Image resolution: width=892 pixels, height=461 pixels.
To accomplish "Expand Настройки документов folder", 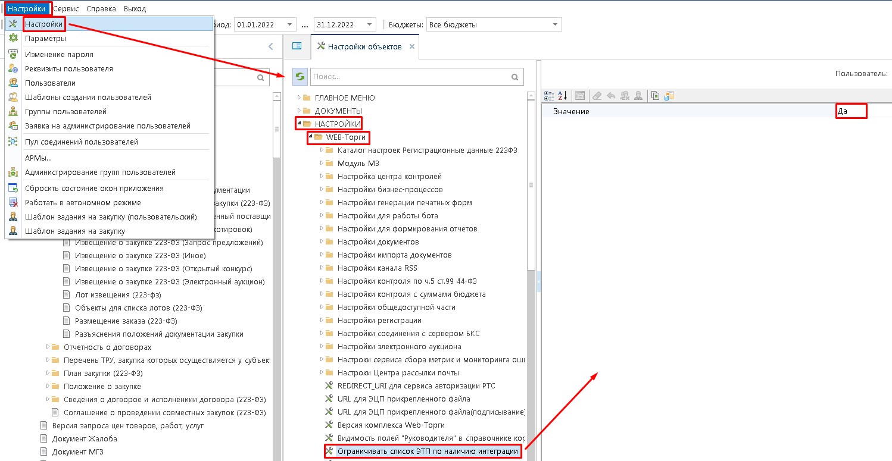I will click(322, 242).
